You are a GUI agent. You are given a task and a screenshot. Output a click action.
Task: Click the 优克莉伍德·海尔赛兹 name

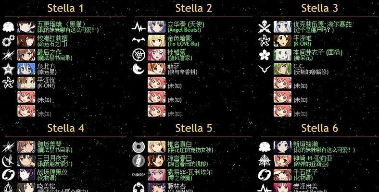pos(322,24)
